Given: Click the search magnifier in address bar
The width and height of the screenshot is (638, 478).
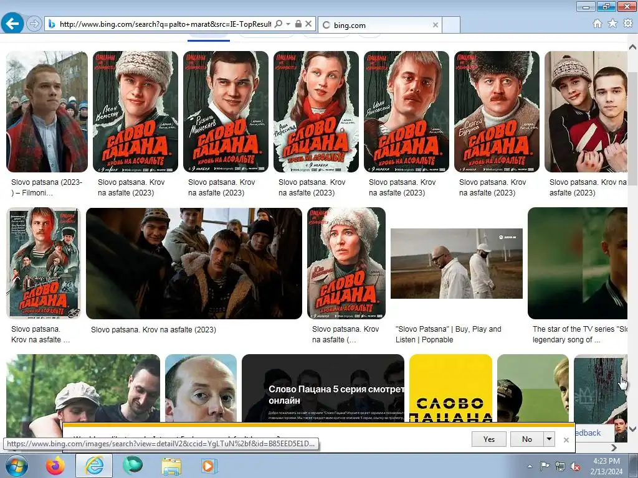Looking at the screenshot, I should pos(279,24).
